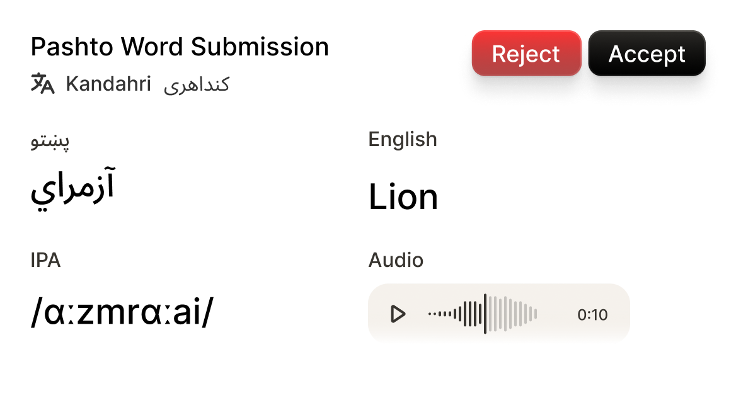Screen dimensions: 736x398
Task: Play the audio pronunciation clip
Action: click(398, 314)
